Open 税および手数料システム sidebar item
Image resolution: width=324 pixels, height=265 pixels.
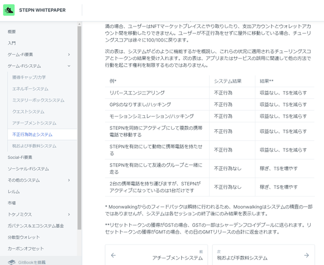34,146
